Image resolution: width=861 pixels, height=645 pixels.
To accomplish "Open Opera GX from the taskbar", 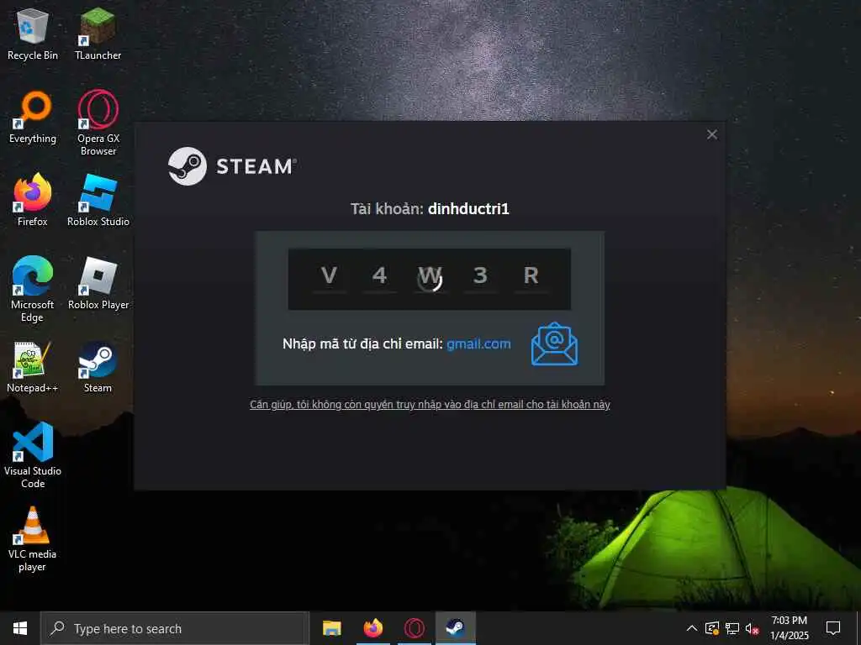I will (x=414, y=628).
